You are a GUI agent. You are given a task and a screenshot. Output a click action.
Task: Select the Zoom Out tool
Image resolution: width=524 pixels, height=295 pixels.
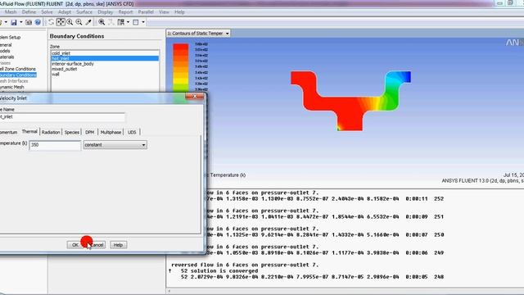point(79,22)
